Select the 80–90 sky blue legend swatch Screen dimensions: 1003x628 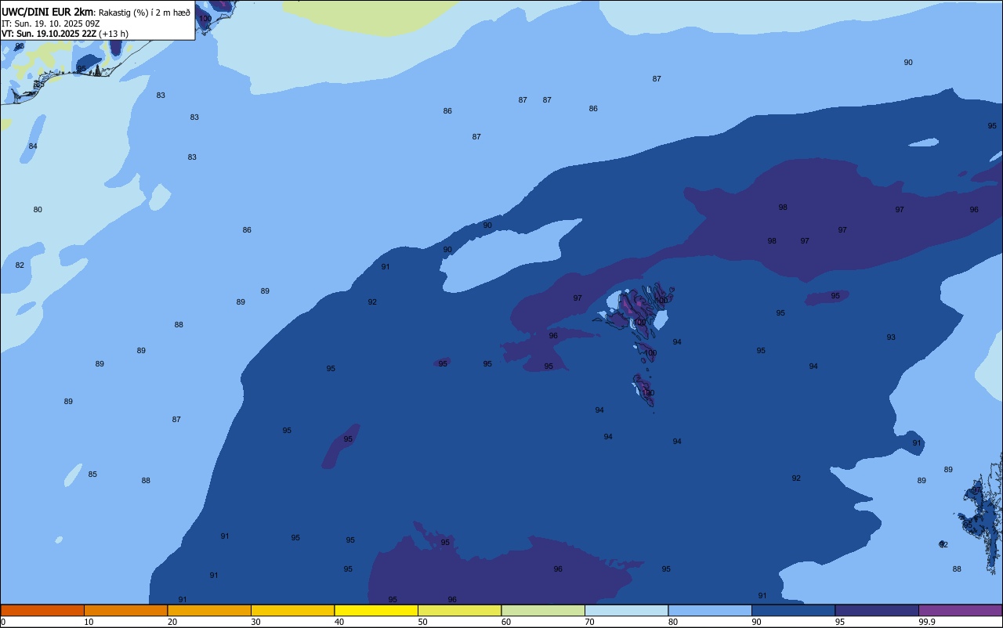[710, 610]
